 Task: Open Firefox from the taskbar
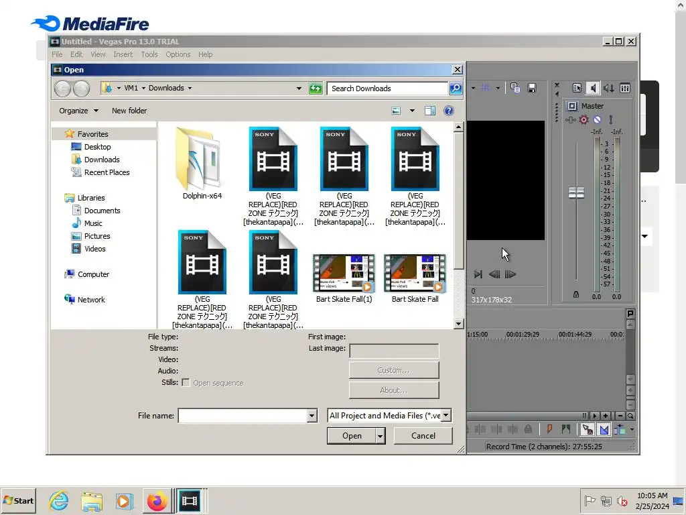(157, 501)
